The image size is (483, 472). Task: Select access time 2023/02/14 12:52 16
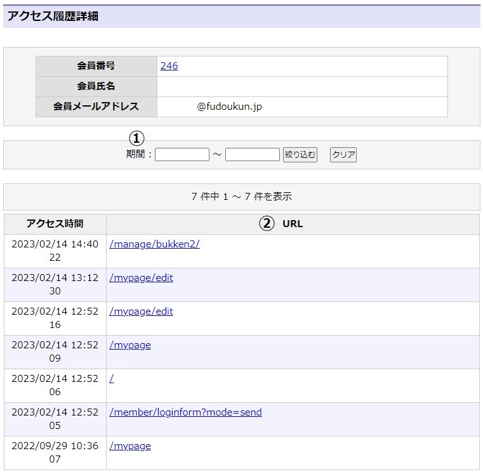(x=55, y=318)
